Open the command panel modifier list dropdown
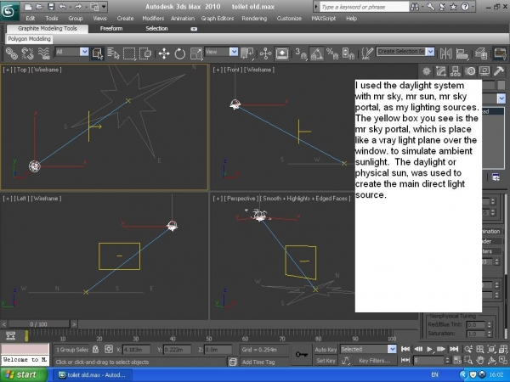The width and height of the screenshot is (510, 382). (501, 98)
